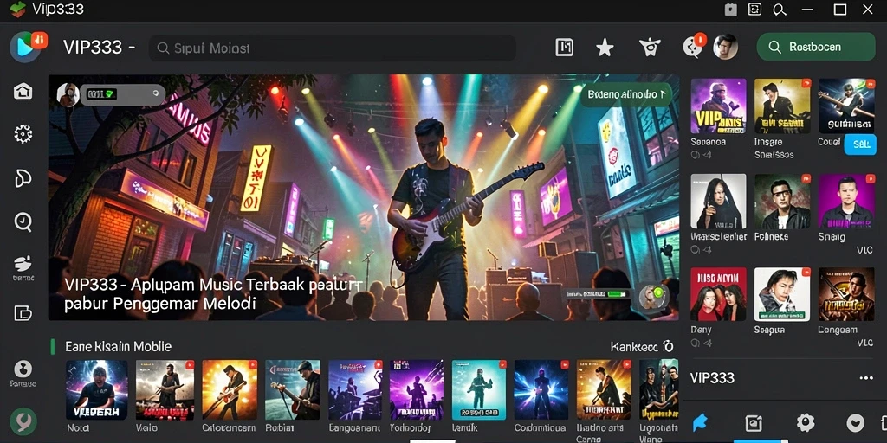The width and height of the screenshot is (887, 443).
Task: Open the Fotinete thumbnail
Action: [x=782, y=201]
